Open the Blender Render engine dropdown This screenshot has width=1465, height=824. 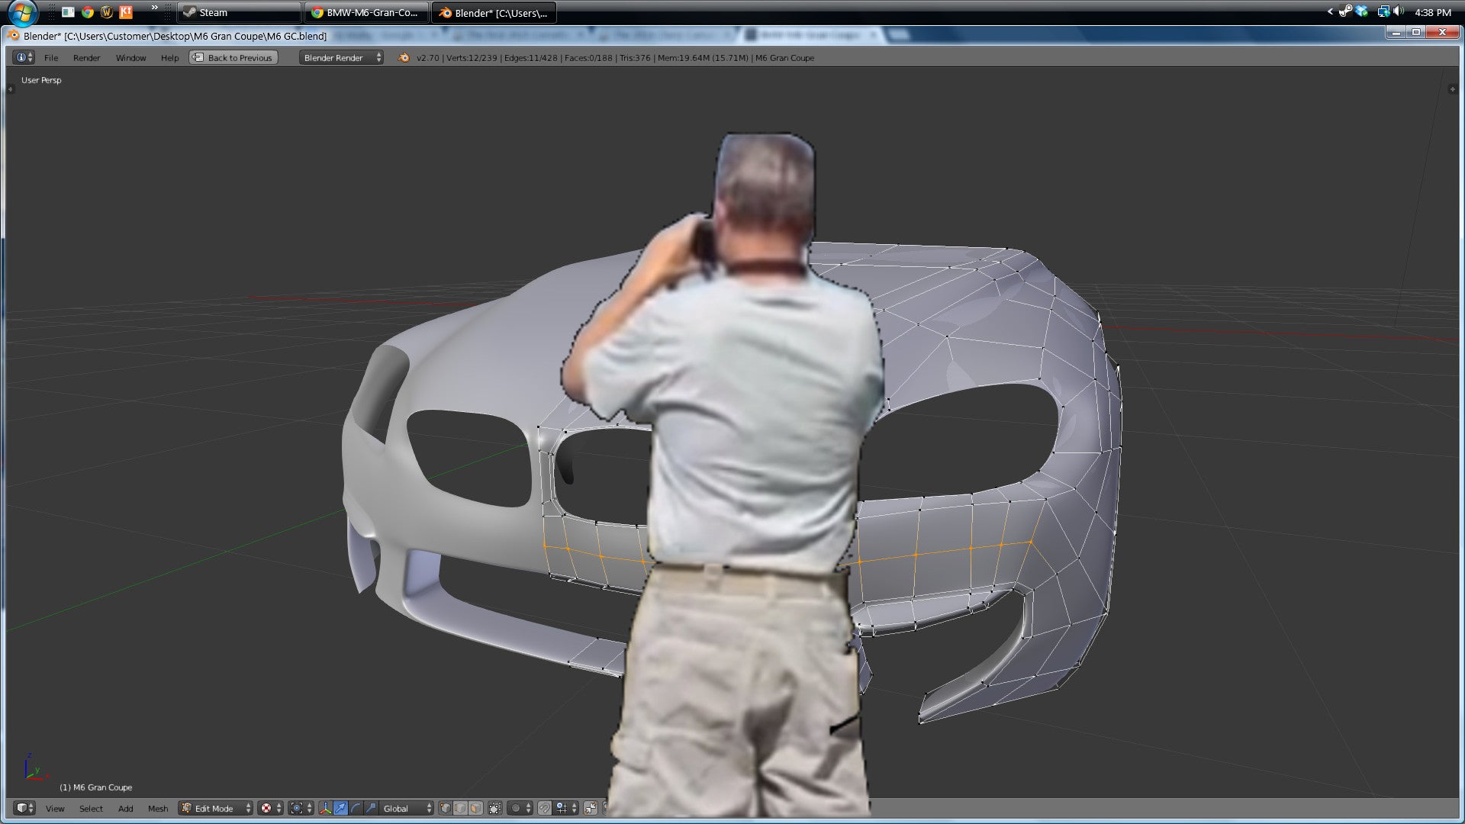[341, 57]
